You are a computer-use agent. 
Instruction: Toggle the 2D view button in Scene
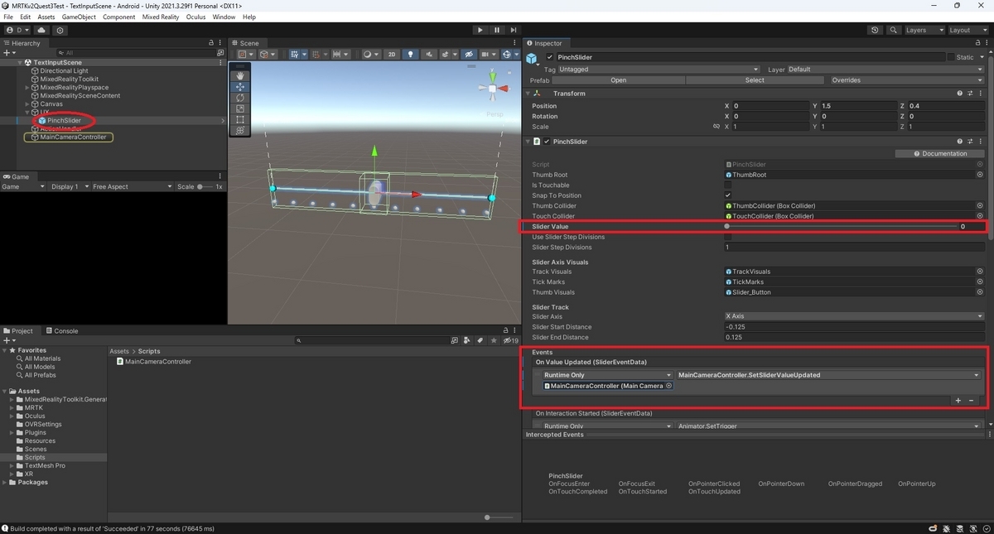[x=392, y=55]
